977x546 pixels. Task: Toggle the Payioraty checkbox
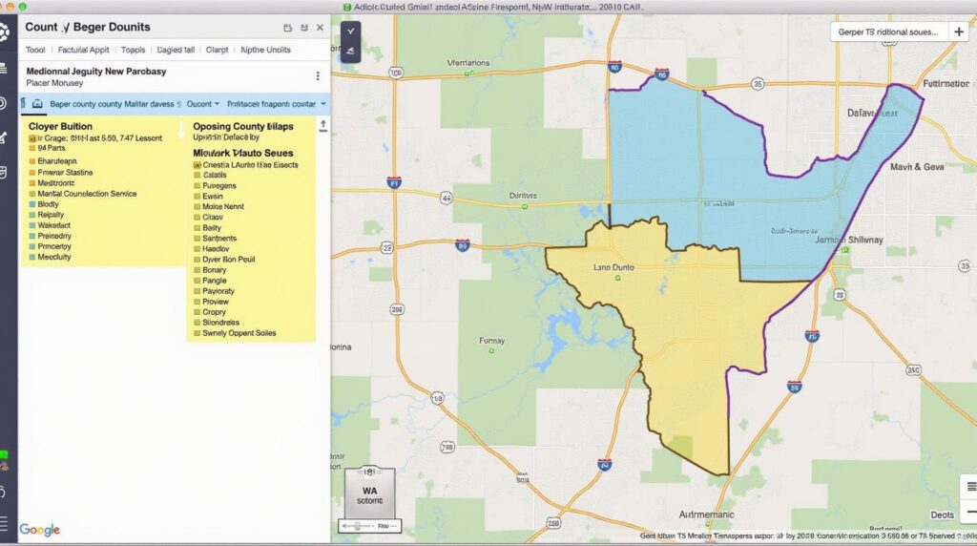click(197, 291)
